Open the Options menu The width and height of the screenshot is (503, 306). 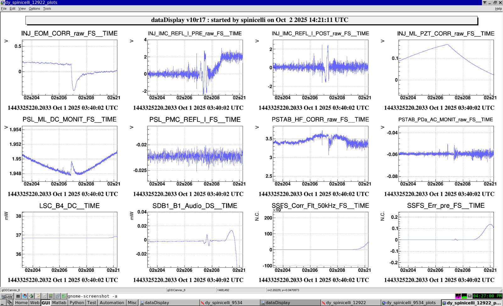[x=34, y=8]
